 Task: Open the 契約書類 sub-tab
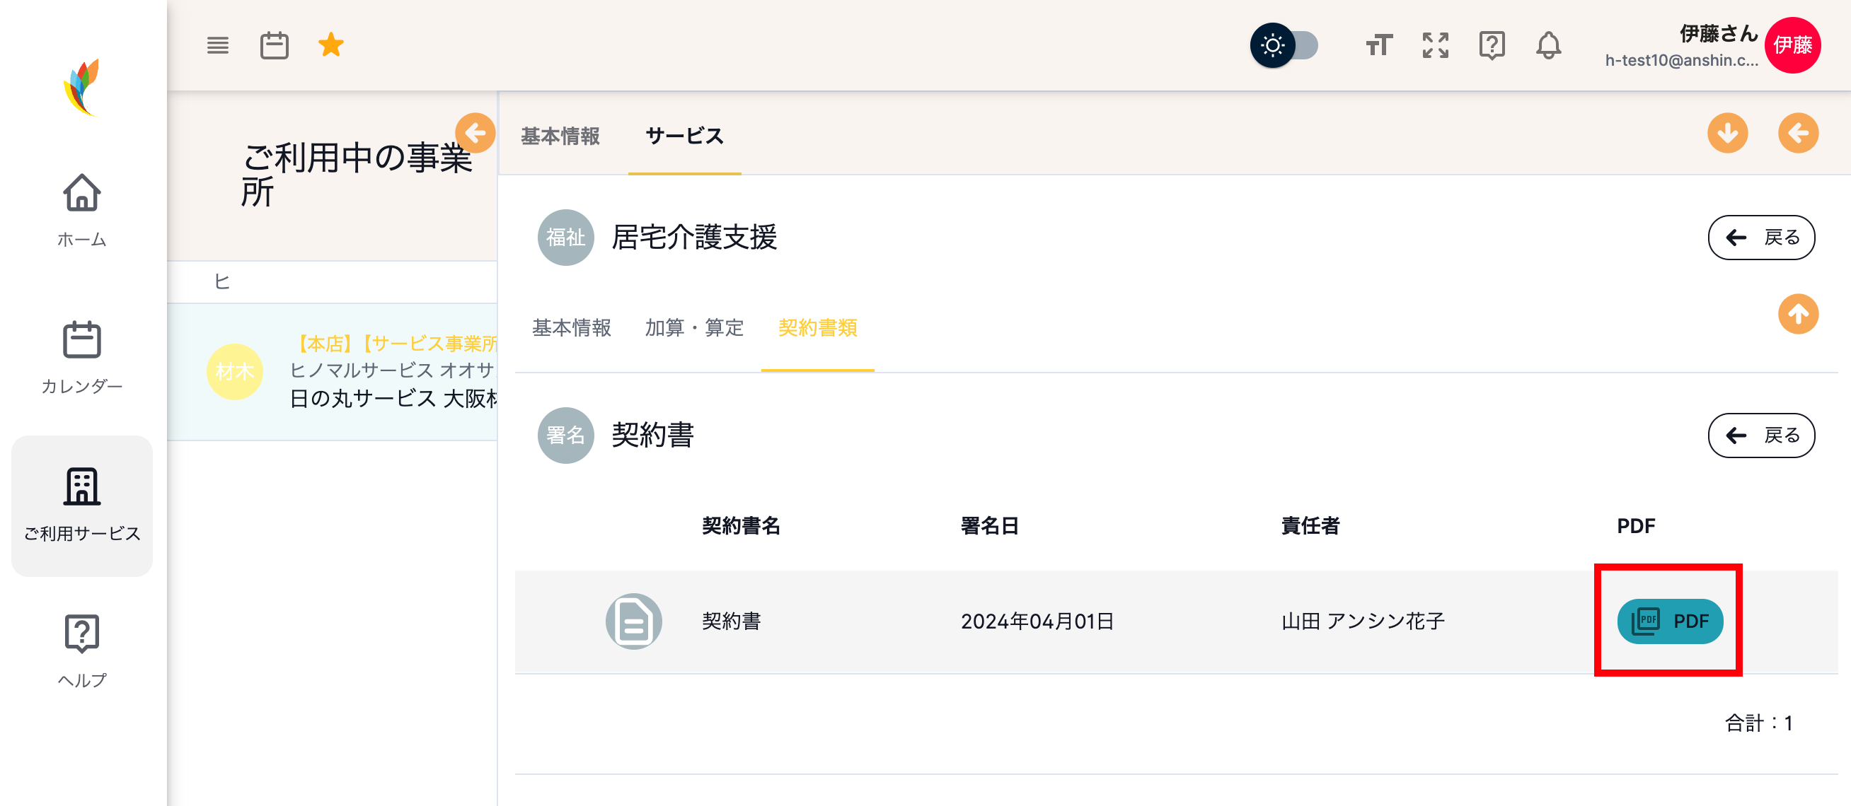[x=818, y=328]
